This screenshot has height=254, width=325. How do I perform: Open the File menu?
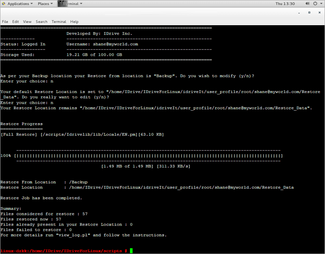coord(5,22)
